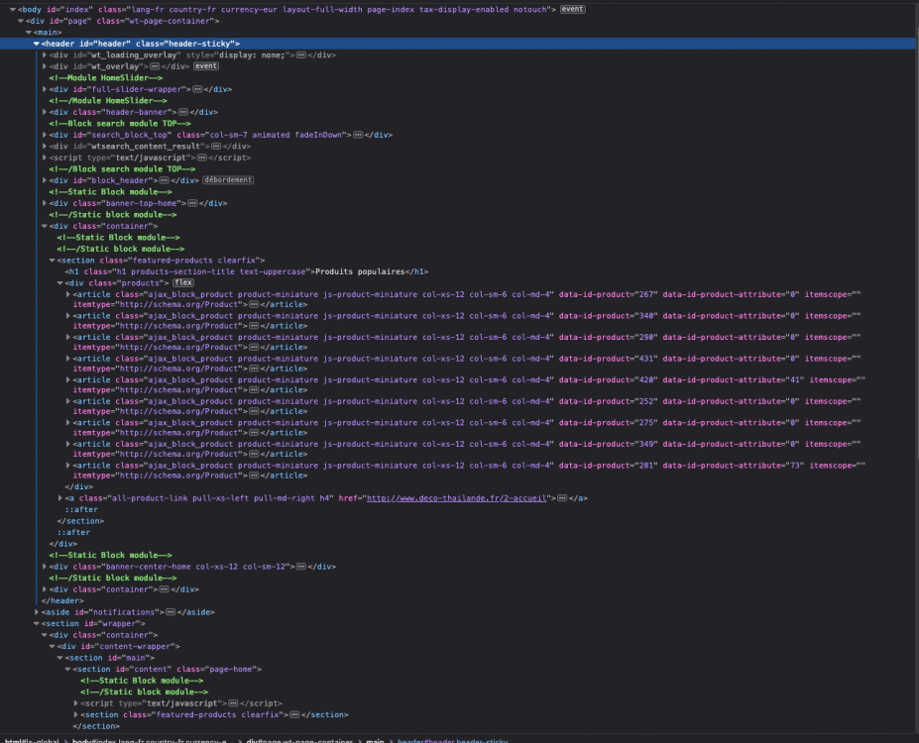Click ellipsis icon in banner-top-home div
The width and height of the screenshot is (919, 743).
[192, 203]
